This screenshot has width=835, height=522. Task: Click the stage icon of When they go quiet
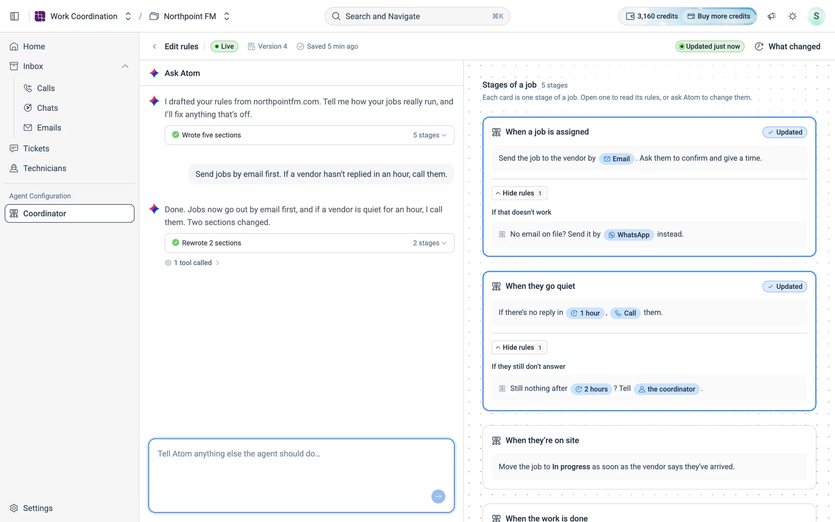pyautogui.click(x=496, y=286)
